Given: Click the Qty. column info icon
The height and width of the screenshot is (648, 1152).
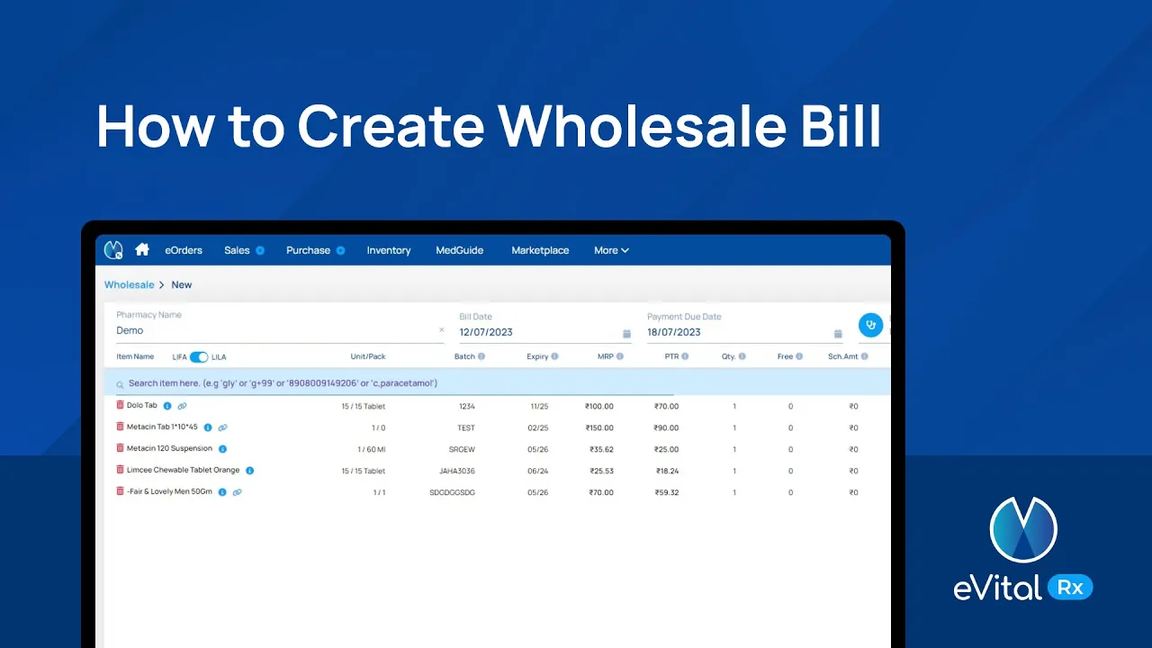Looking at the screenshot, I should coord(742,357).
